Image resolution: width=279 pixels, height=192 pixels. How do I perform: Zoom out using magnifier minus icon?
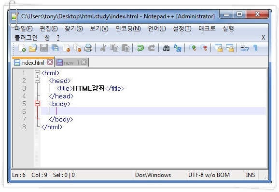[x=204, y=48]
